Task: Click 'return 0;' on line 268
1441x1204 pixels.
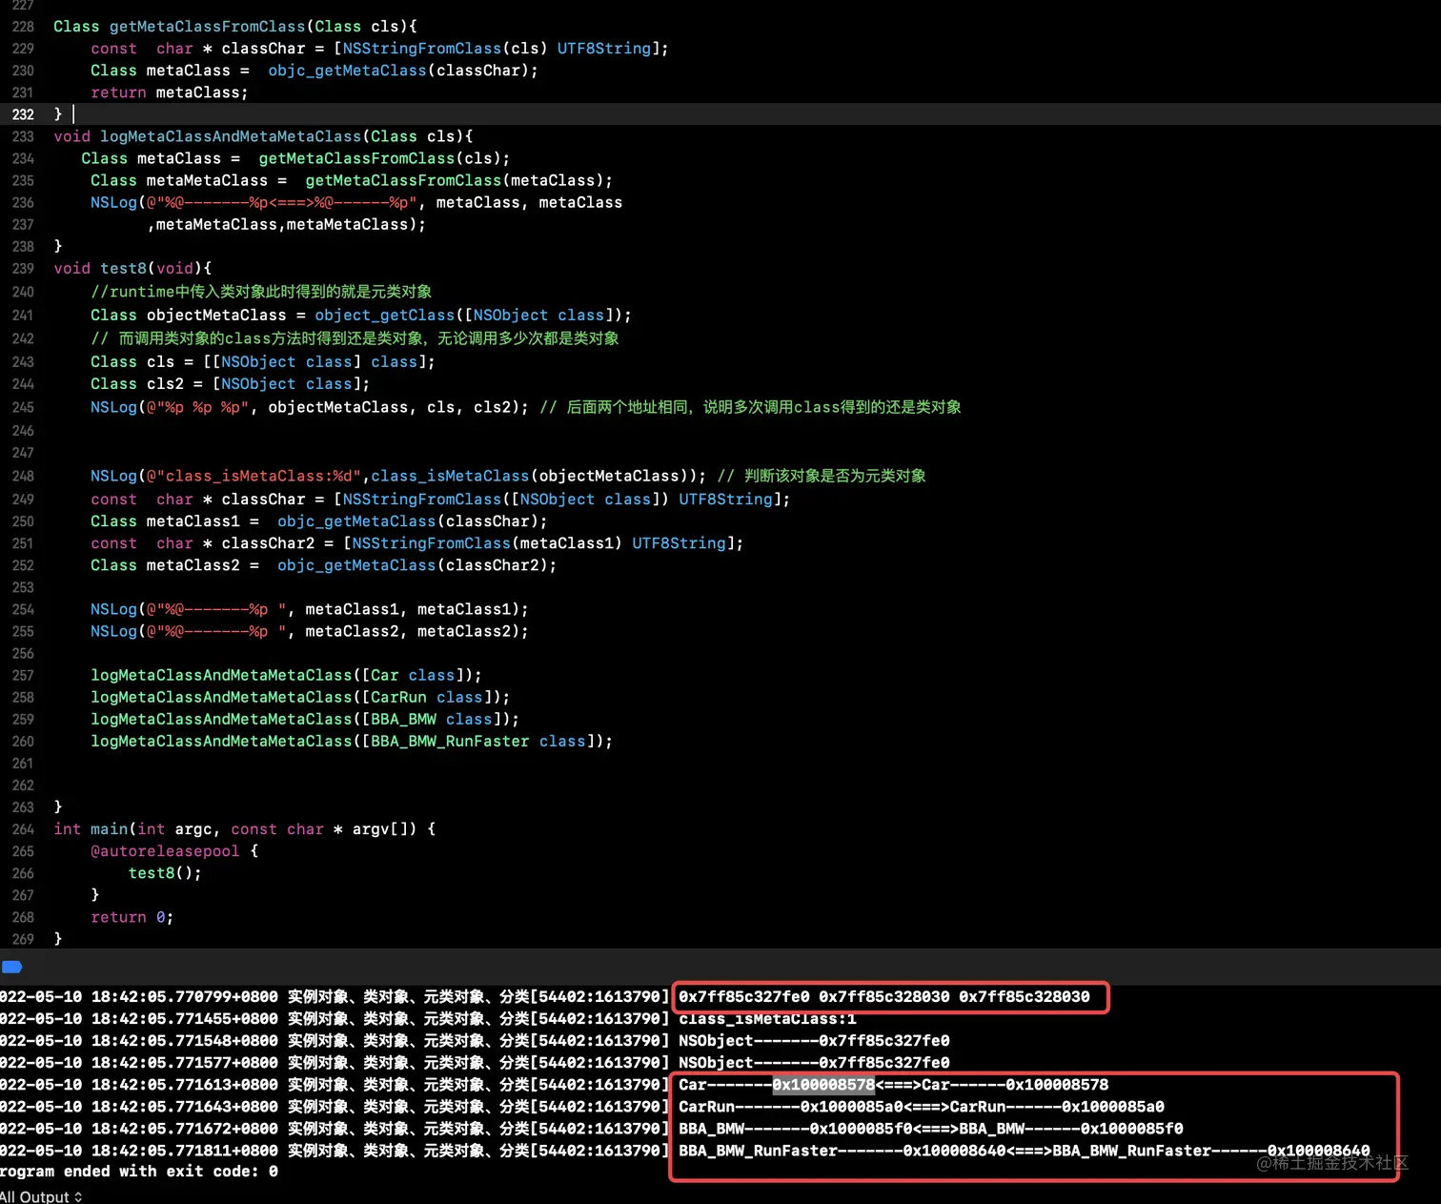Action: [x=132, y=917]
